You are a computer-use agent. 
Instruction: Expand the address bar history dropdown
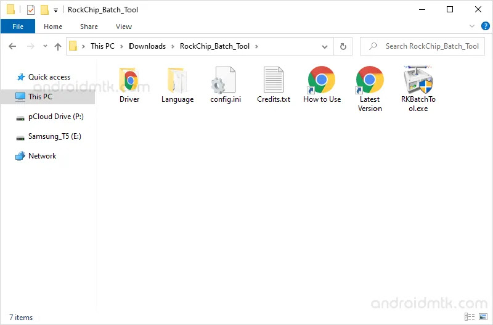pos(325,47)
